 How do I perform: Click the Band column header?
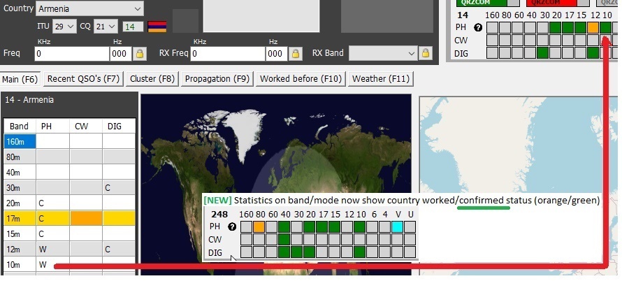pyautogui.click(x=20, y=127)
